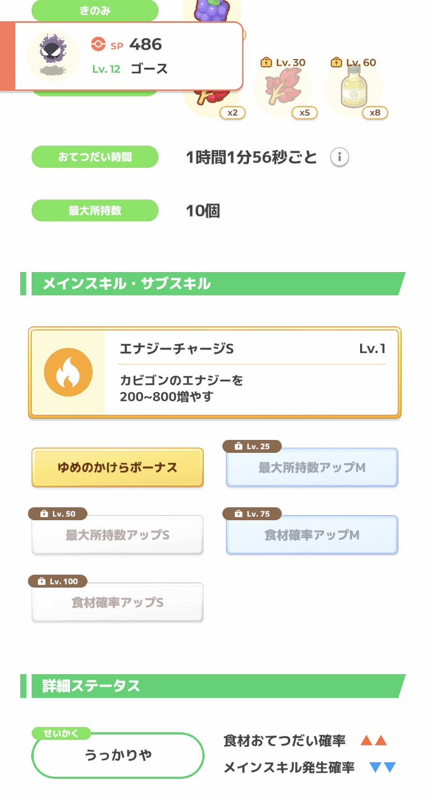Tap the メインスキル・サブスキル section header
The image size is (429, 799).
212,284
